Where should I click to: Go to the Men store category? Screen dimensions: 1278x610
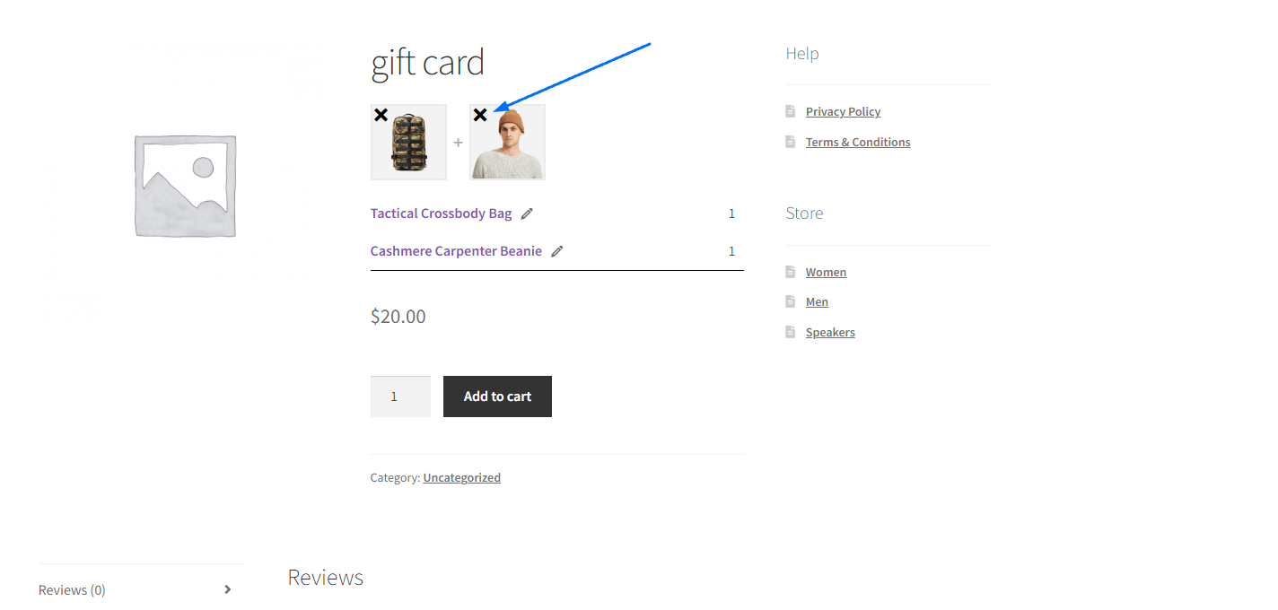click(817, 302)
